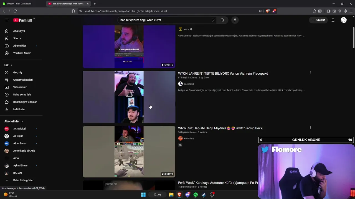
Task: Open Steam from the taskbar
Action: [x=204, y=195]
